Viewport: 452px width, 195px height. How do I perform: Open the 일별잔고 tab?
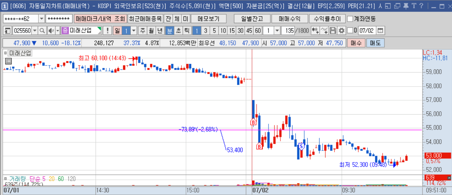click(x=252, y=19)
